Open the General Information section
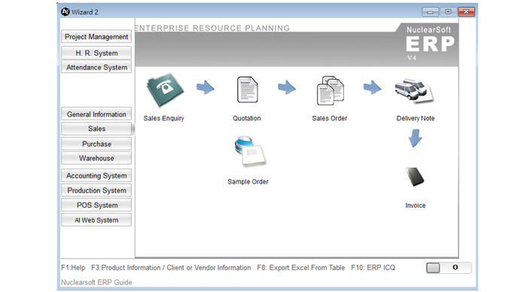The width and height of the screenshot is (527, 292). point(96,114)
